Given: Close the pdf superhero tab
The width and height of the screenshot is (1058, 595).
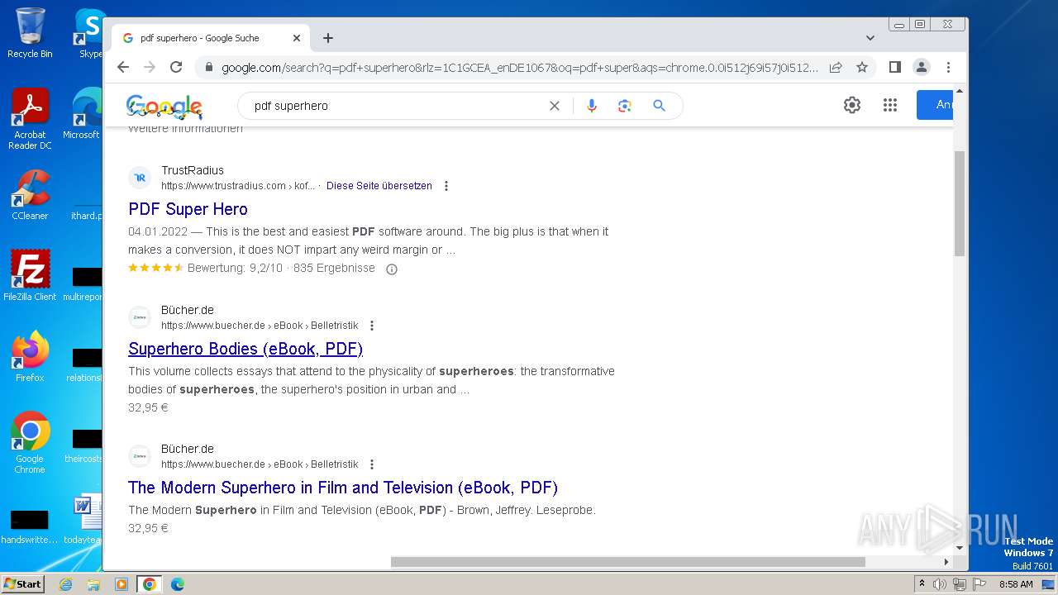Looking at the screenshot, I should (x=297, y=38).
